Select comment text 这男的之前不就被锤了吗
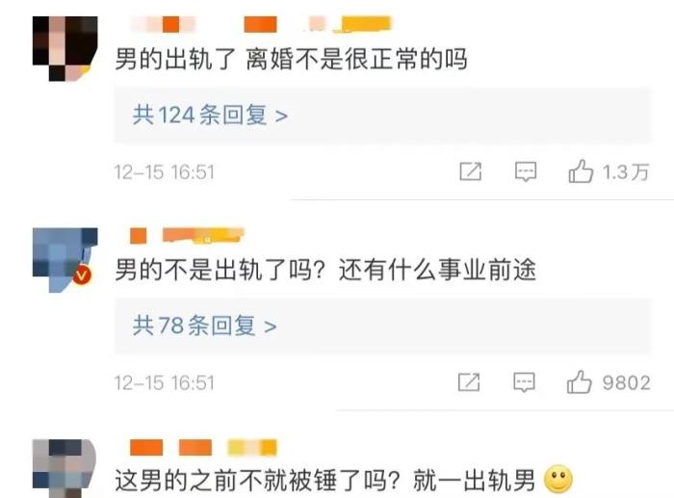Image resolution: width=674 pixels, height=498 pixels. (x=257, y=480)
